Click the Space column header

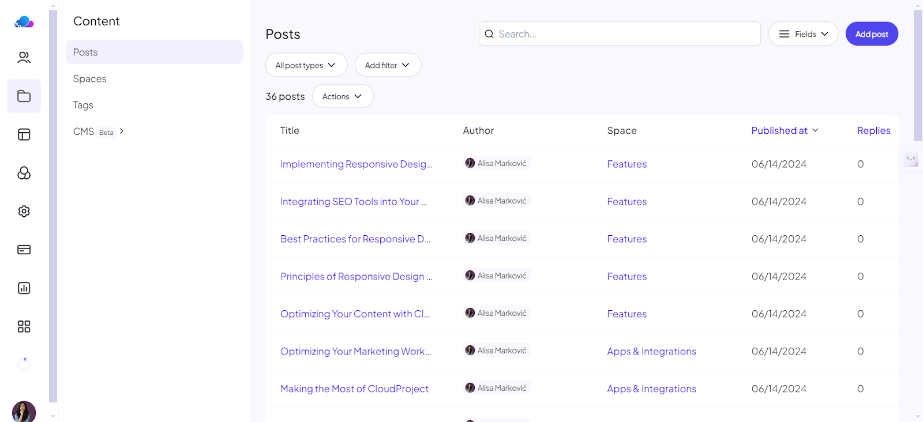pos(622,130)
